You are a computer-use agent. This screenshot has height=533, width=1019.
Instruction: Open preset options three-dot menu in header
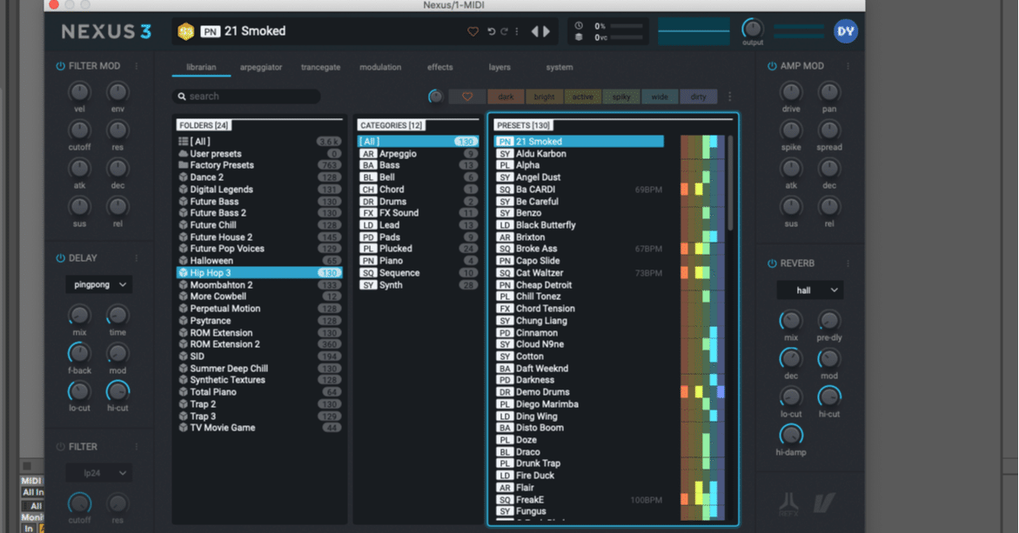point(517,31)
